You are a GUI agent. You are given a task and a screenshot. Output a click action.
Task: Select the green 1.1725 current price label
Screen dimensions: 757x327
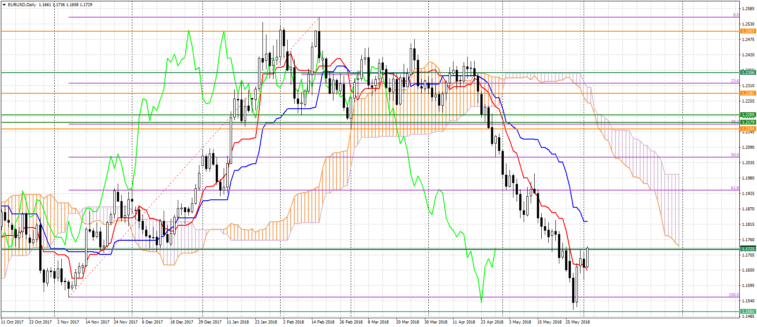point(748,249)
